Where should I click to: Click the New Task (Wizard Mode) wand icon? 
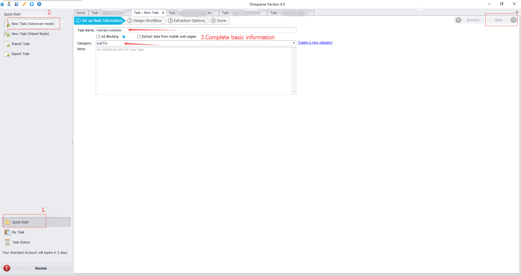click(x=7, y=34)
